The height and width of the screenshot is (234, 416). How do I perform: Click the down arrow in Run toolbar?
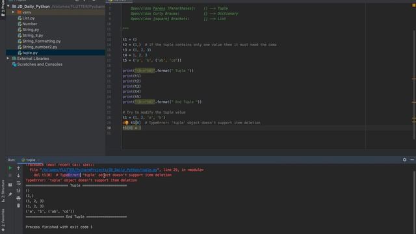pyautogui.click(x=18, y=175)
